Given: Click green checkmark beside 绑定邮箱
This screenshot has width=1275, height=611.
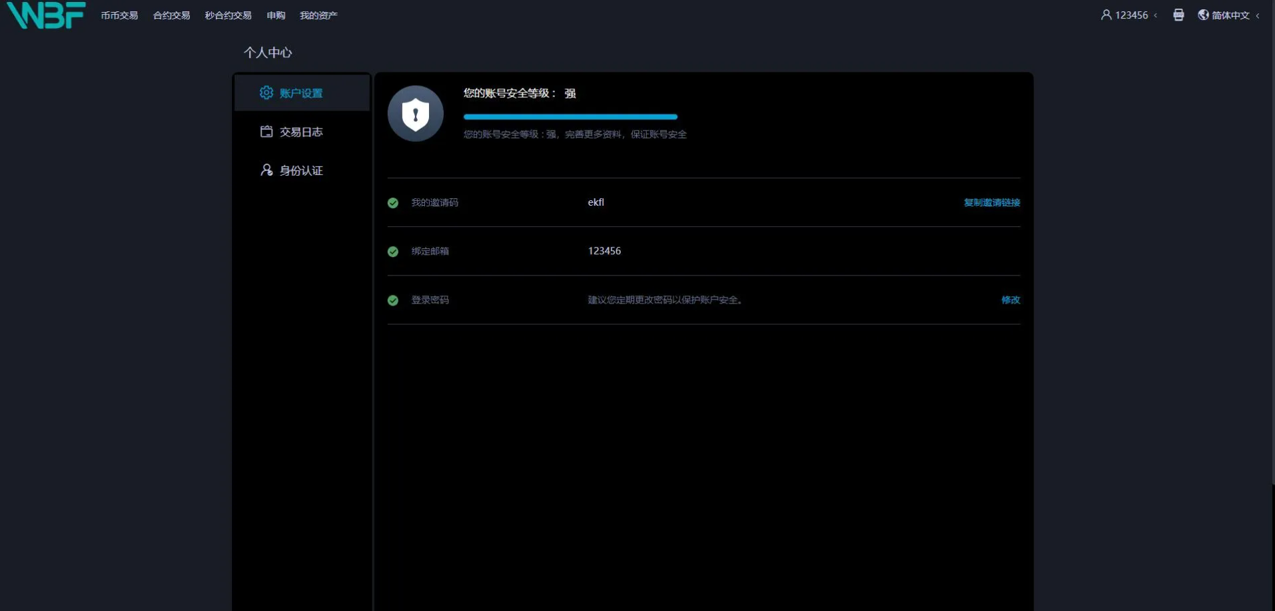Looking at the screenshot, I should [x=393, y=252].
